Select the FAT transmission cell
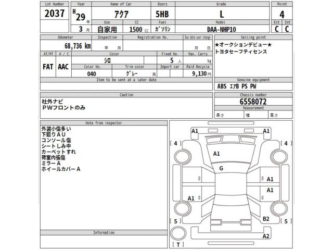 (x=48, y=67)
